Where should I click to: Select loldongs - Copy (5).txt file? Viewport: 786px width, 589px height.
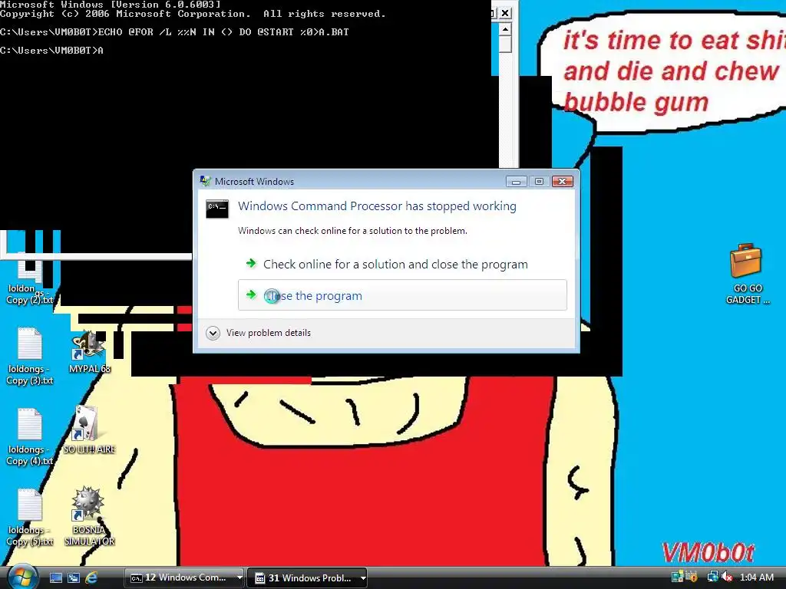[x=30, y=518]
